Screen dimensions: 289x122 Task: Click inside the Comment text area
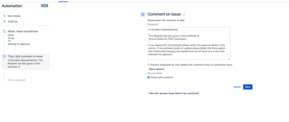pyautogui.click(x=189, y=43)
